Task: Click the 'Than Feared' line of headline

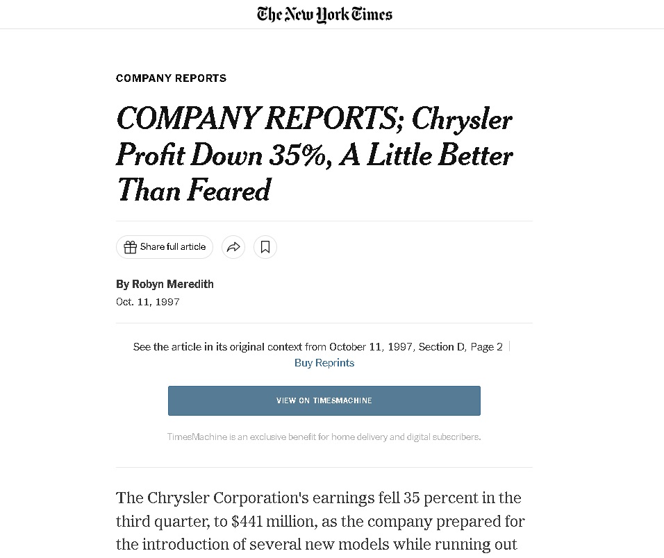Action: (194, 190)
